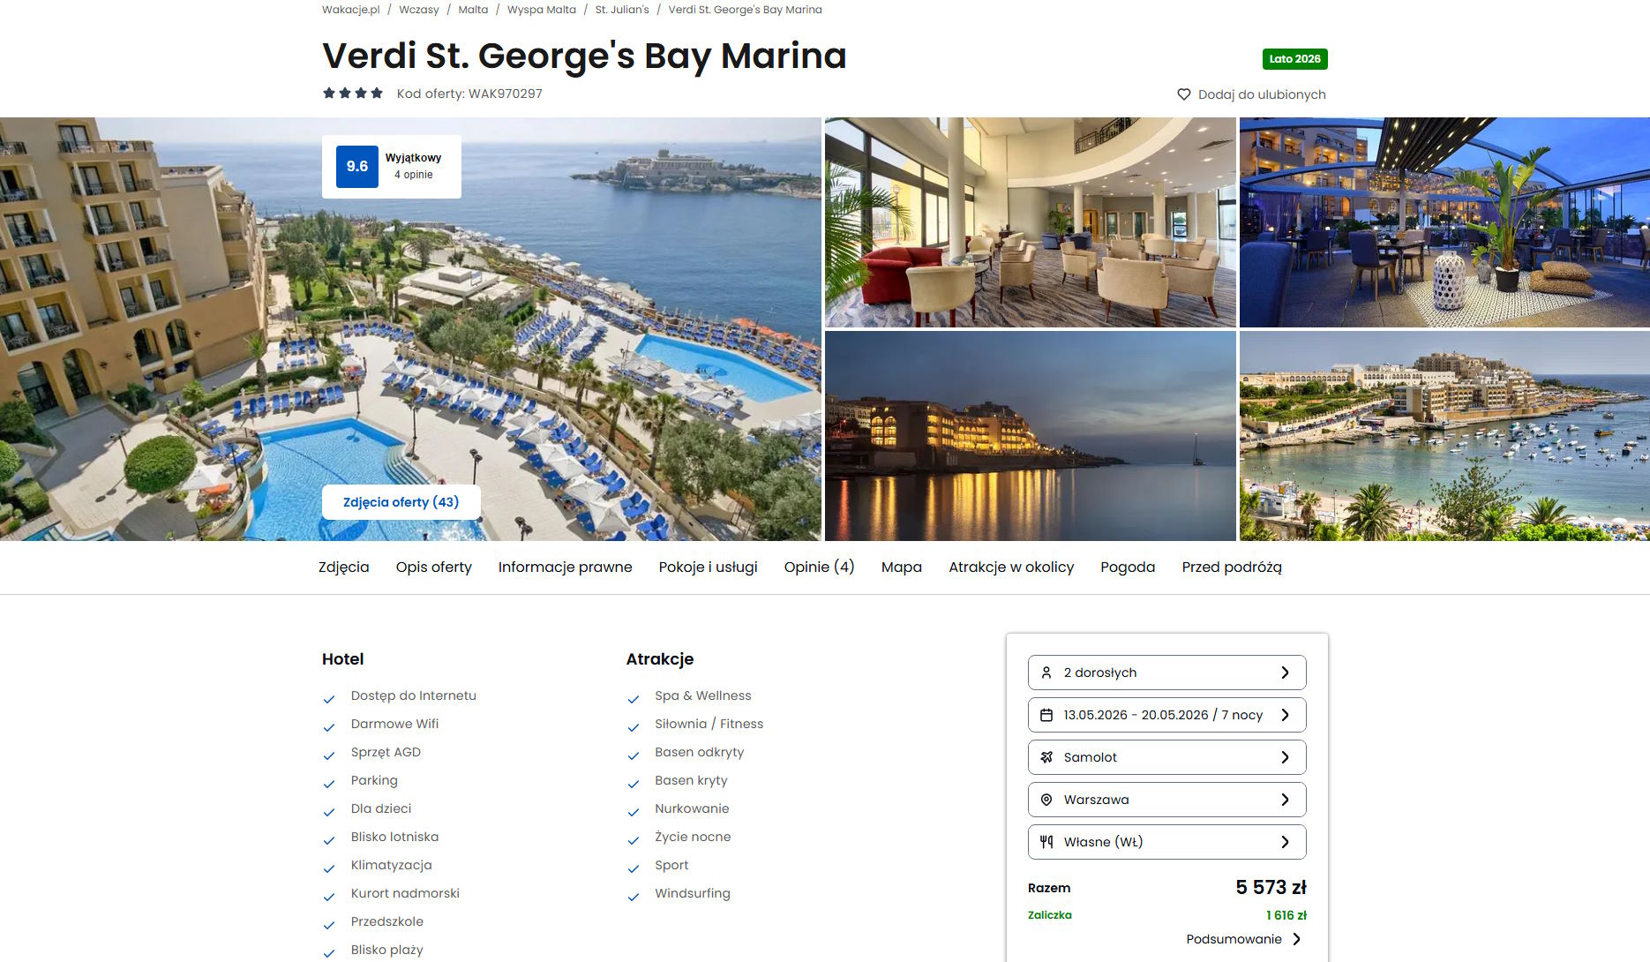This screenshot has height=962, width=1650.
Task: Click the location pin icon beside Warszawa
Action: click(1046, 800)
